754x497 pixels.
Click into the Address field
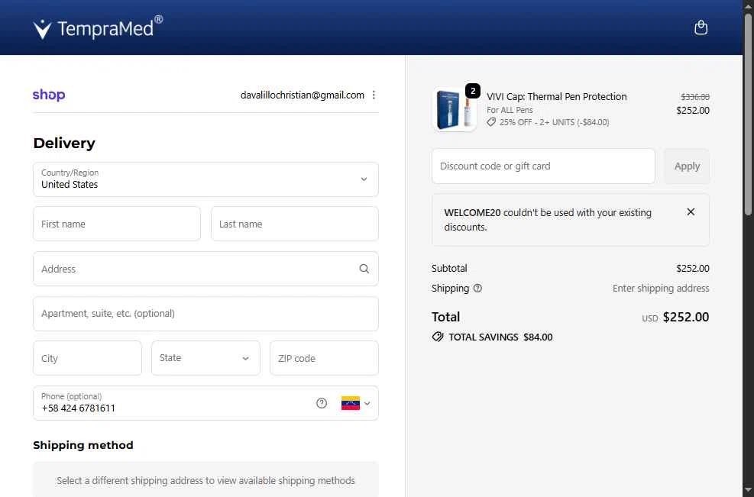(x=205, y=269)
